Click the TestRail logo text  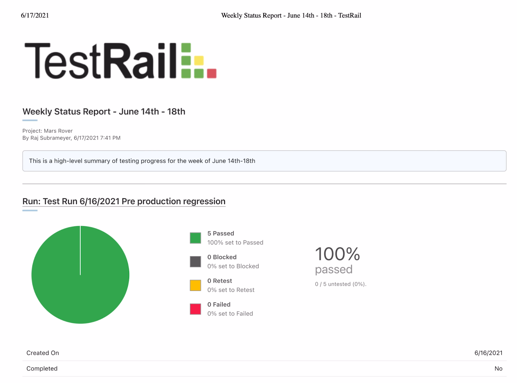click(x=100, y=61)
